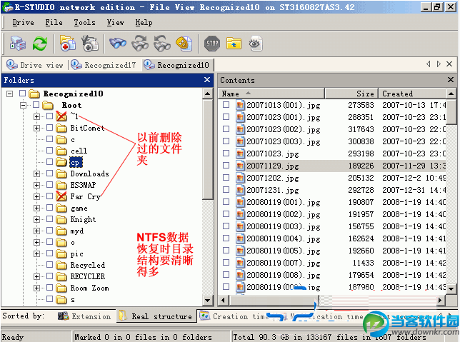Click the Recover marked files toolbar icon

pos(90,44)
